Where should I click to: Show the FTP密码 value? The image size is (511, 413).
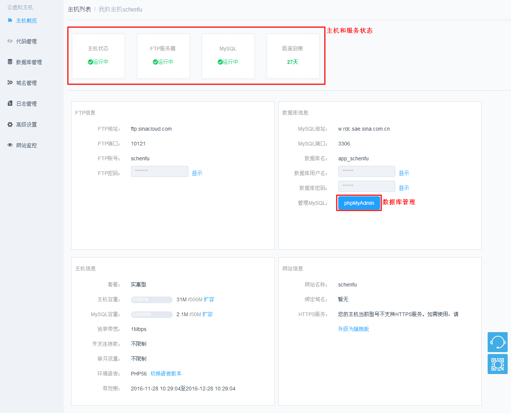(197, 173)
